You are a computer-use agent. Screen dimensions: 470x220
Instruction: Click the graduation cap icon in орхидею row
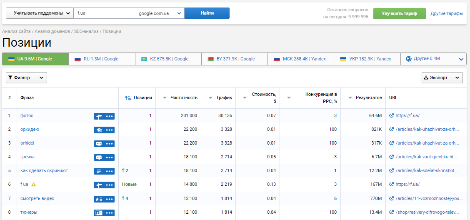click(99, 130)
